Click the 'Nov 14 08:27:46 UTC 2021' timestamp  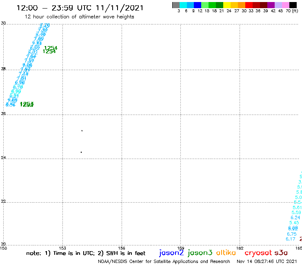pos(267,261)
